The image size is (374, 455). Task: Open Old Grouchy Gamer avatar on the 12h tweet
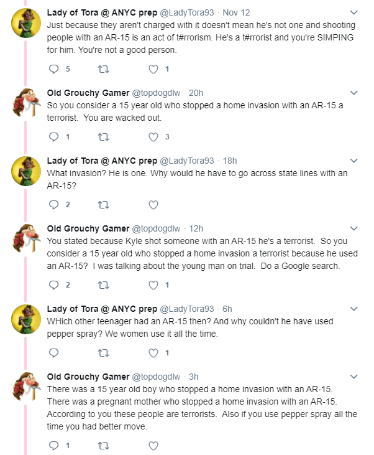[26, 238]
